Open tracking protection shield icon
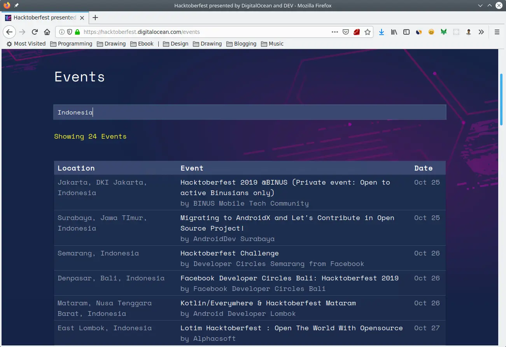 [x=70, y=32]
